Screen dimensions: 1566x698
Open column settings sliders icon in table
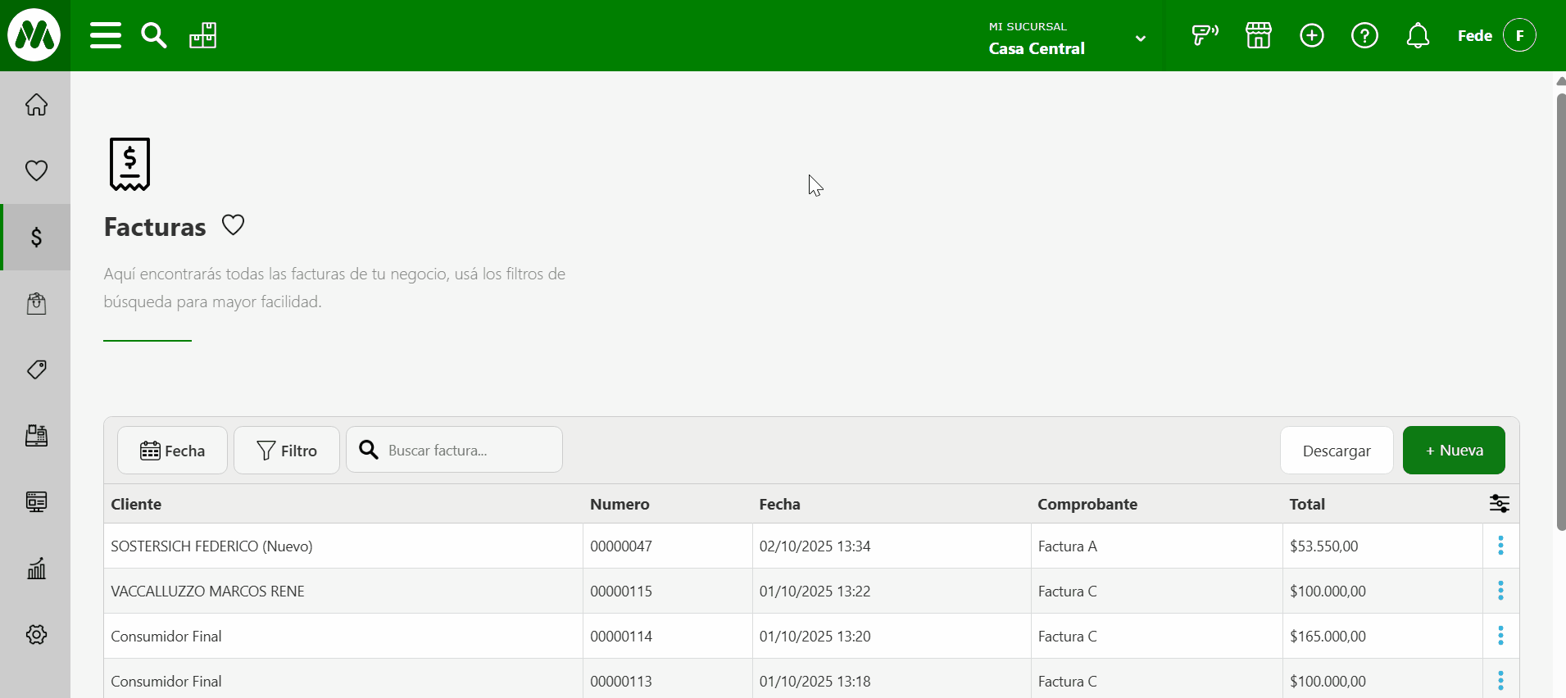click(x=1499, y=504)
